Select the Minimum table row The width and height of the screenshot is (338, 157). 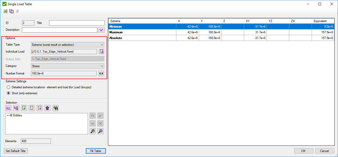[x=221, y=27]
